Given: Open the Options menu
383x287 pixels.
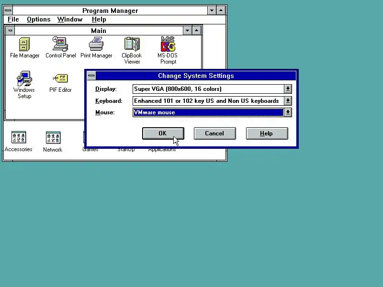Looking at the screenshot, I should point(39,19).
